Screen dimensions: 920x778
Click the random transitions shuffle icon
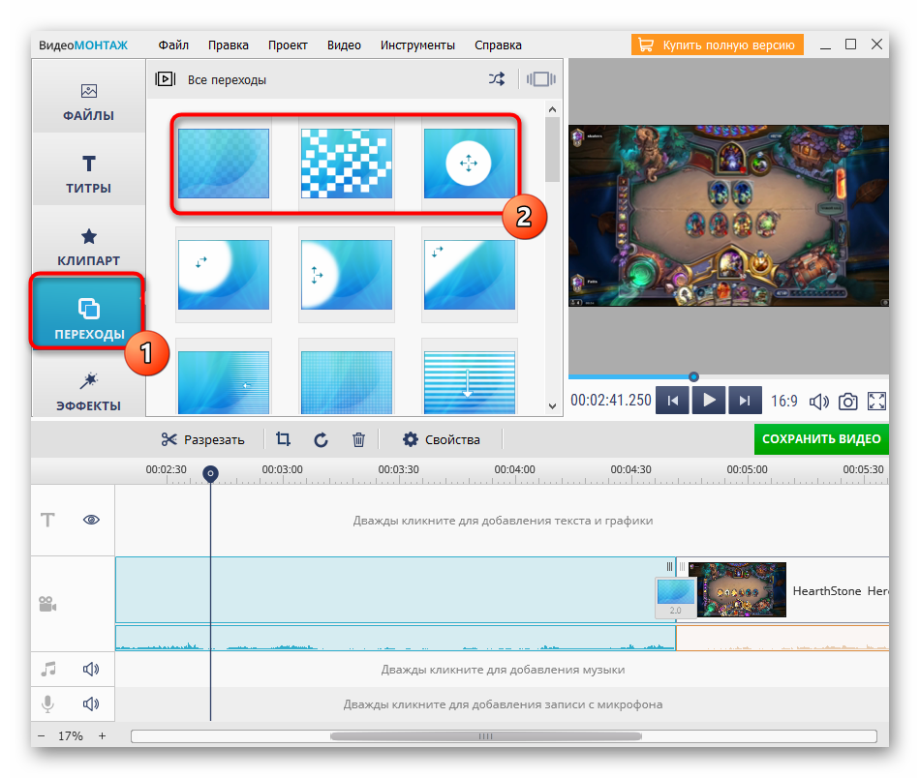click(x=497, y=79)
